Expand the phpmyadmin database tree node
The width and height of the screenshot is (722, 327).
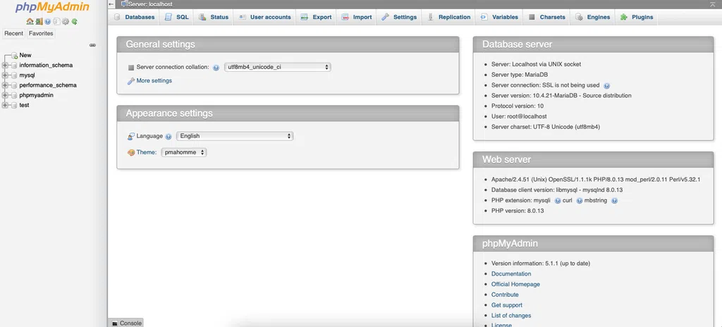click(x=6, y=95)
